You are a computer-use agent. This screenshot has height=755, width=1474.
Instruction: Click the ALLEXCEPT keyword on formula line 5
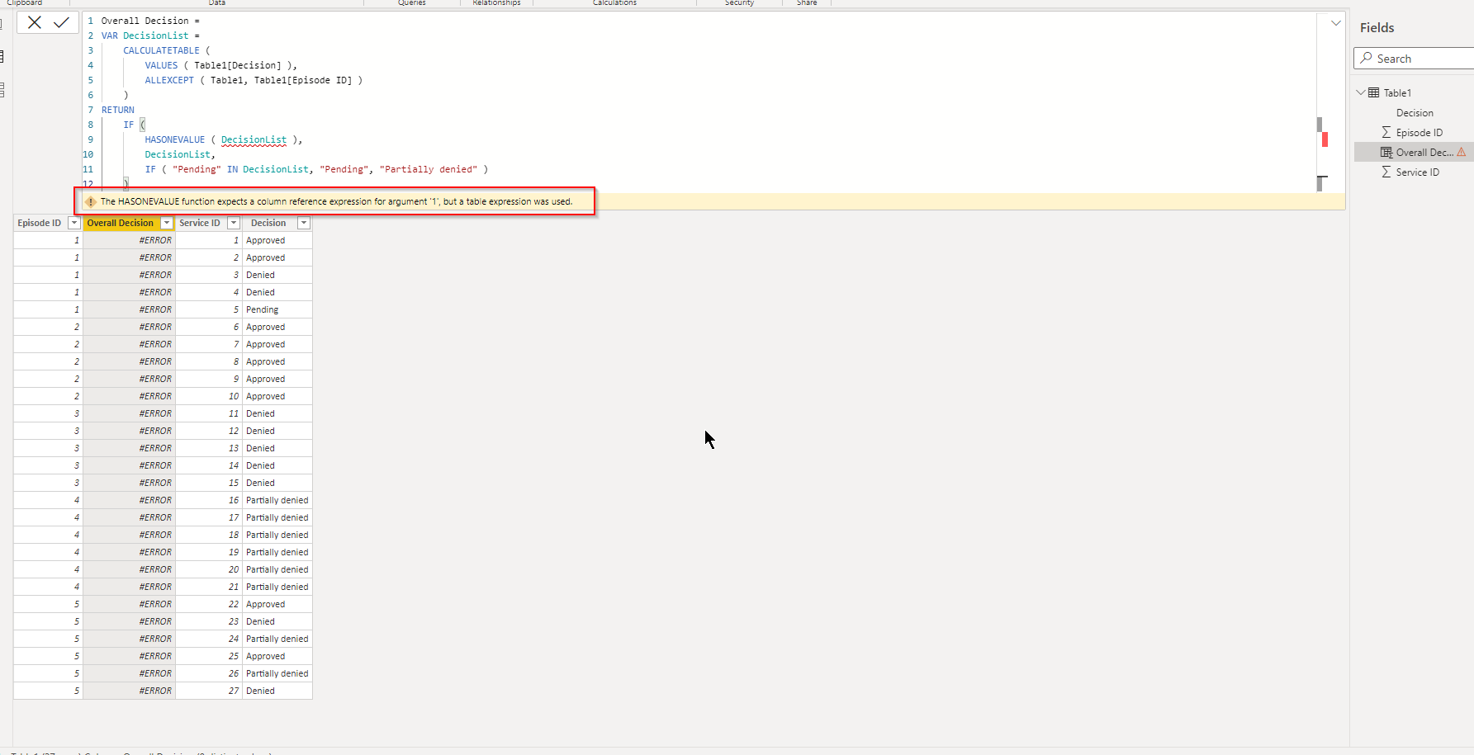pos(169,80)
